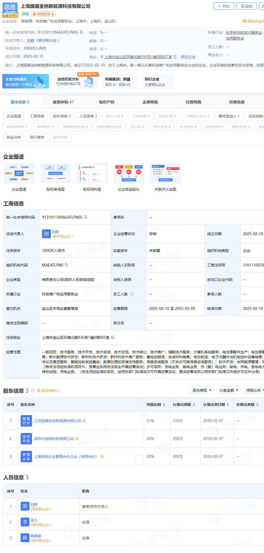This screenshot has width=264, height=553.
Task: Expand 3家关联企业 next to 刘森 in header
Action: click(x=48, y=40)
